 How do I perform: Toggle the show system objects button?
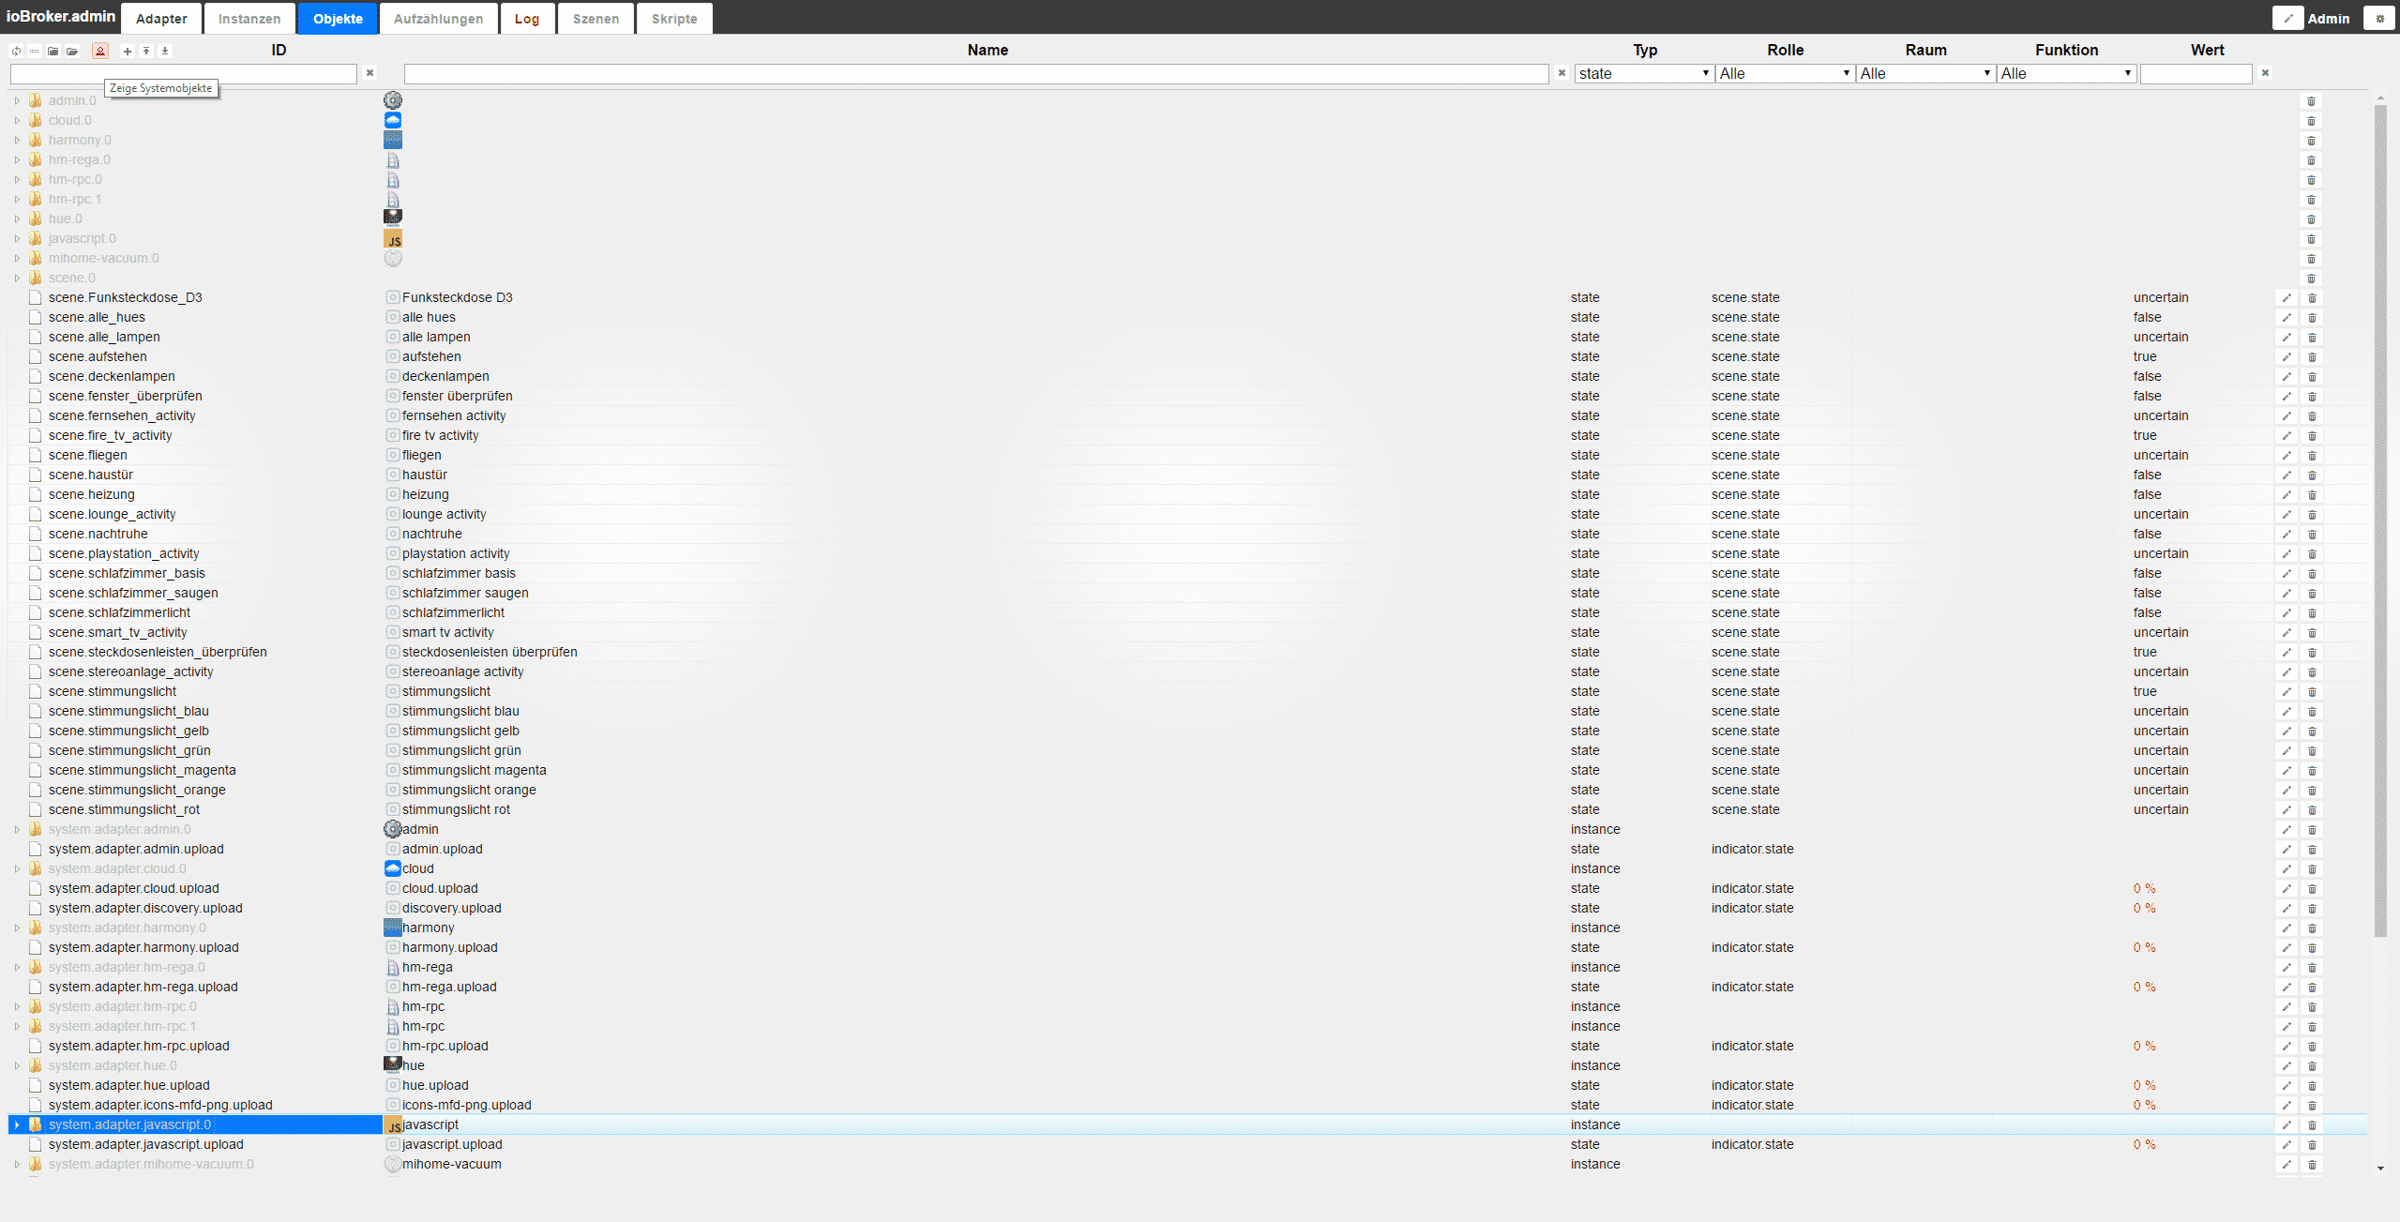point(100,52)
